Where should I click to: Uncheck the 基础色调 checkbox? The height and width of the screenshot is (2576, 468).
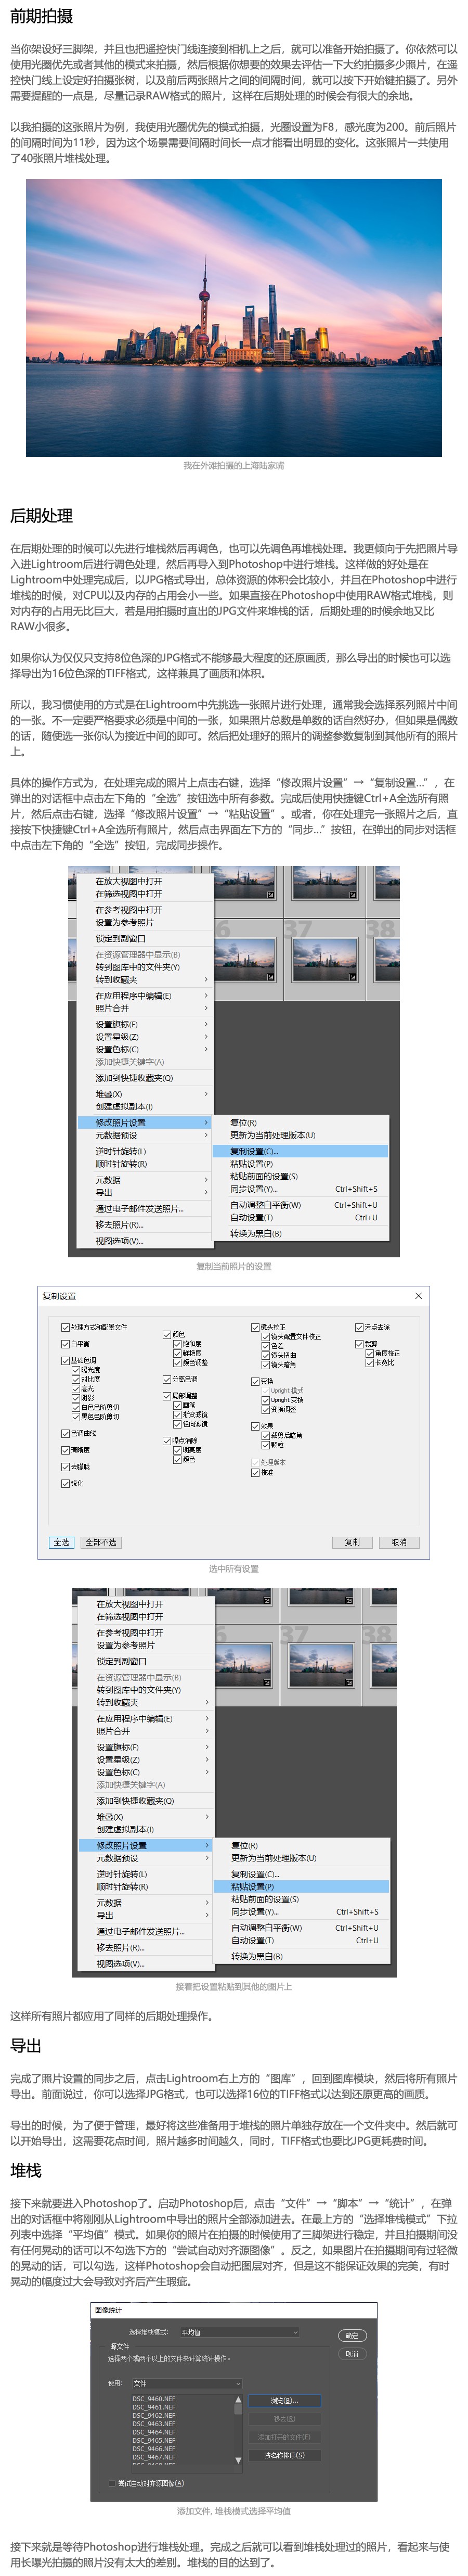pos(66,1360)
